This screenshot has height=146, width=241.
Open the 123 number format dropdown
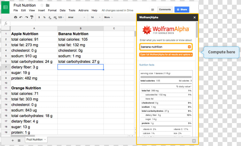click(x=61, y=17)
